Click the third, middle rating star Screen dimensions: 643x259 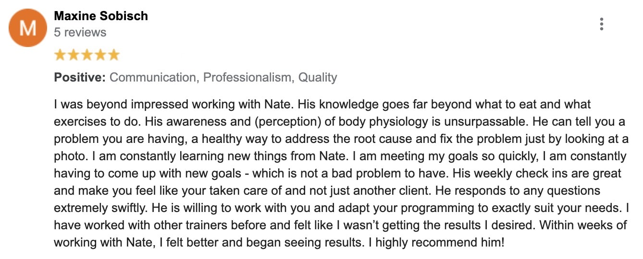click(87, 55)
